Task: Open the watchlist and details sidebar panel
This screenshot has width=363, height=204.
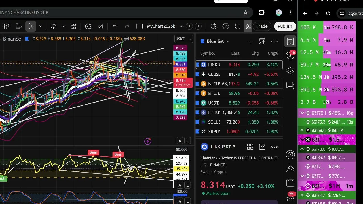Action: (x=290, y=41)
